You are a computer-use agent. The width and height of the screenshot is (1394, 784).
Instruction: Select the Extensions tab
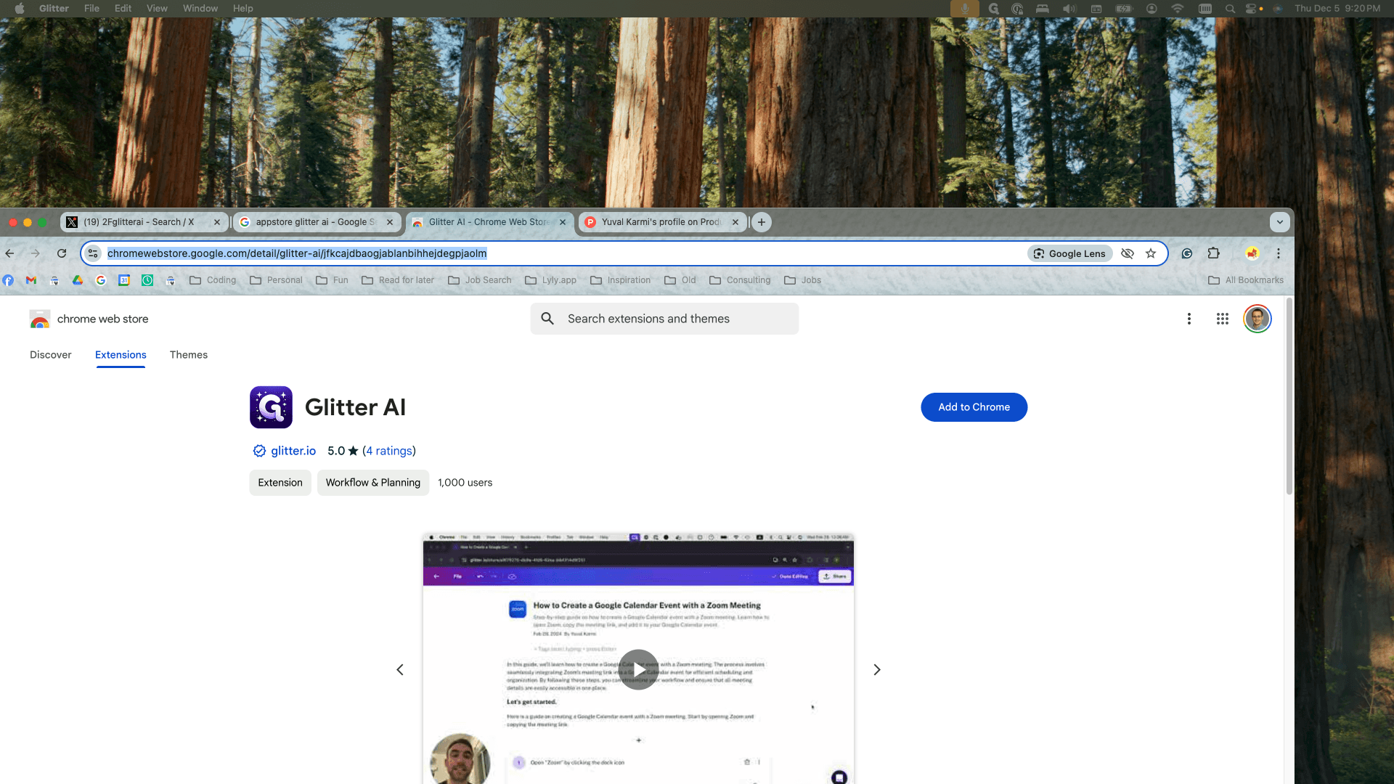[121, 355]
